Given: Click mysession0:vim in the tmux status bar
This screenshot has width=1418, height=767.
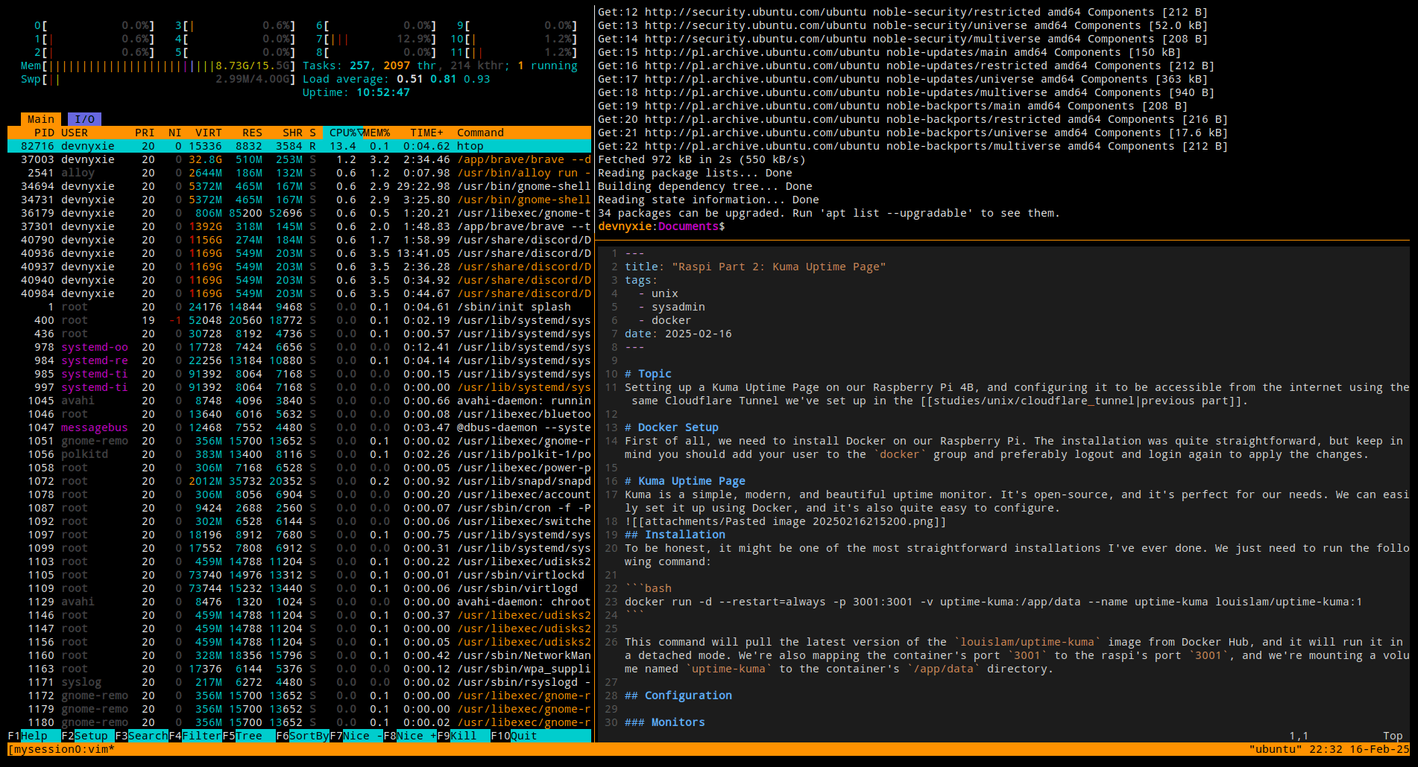Looking at the screenshot, I should point(60,750).
